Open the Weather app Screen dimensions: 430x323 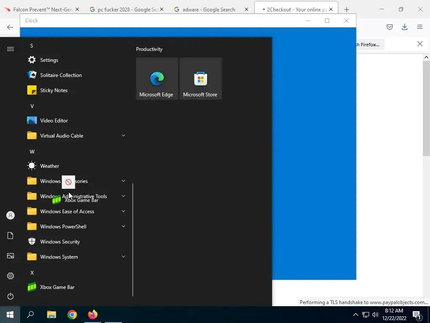77,166
